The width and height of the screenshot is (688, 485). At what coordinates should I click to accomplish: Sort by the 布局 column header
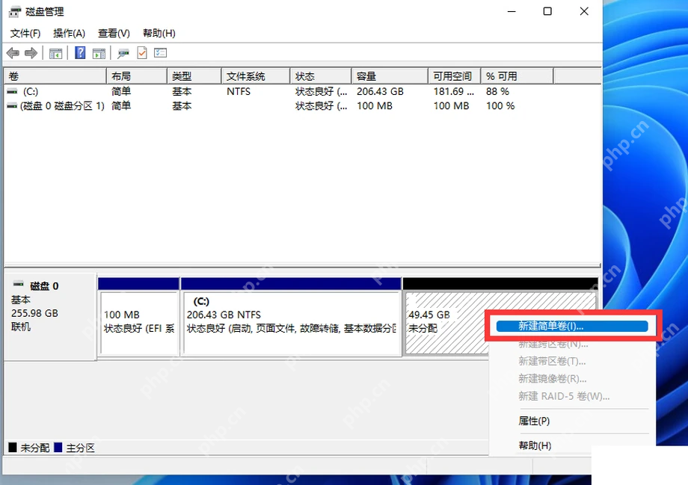point(136,76)
